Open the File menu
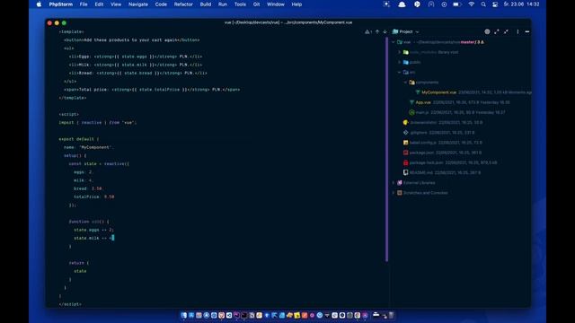Screen dimensions: 575x323 click(x=84, y=4)
